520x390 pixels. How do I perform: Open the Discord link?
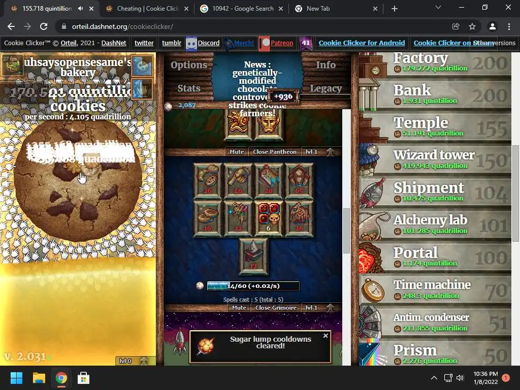(x=209, y=43)
